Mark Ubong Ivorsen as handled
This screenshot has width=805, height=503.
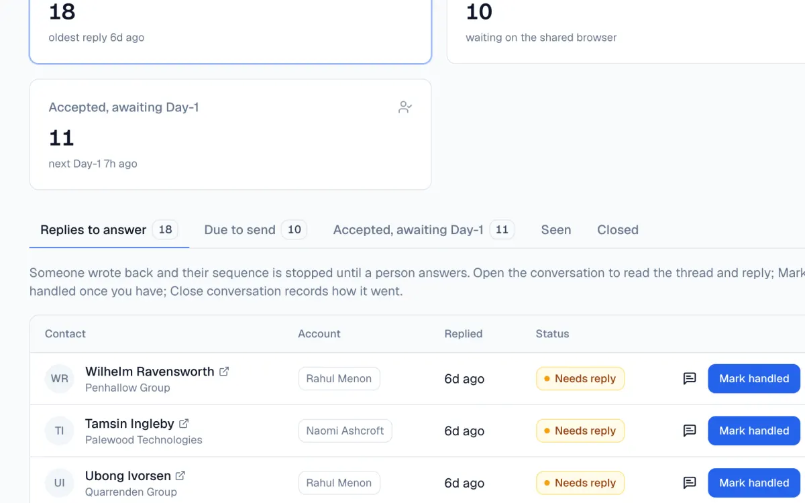point(754,483)
